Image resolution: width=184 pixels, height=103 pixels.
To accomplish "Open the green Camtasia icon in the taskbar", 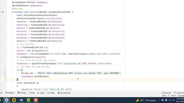I will pos(28,100).
